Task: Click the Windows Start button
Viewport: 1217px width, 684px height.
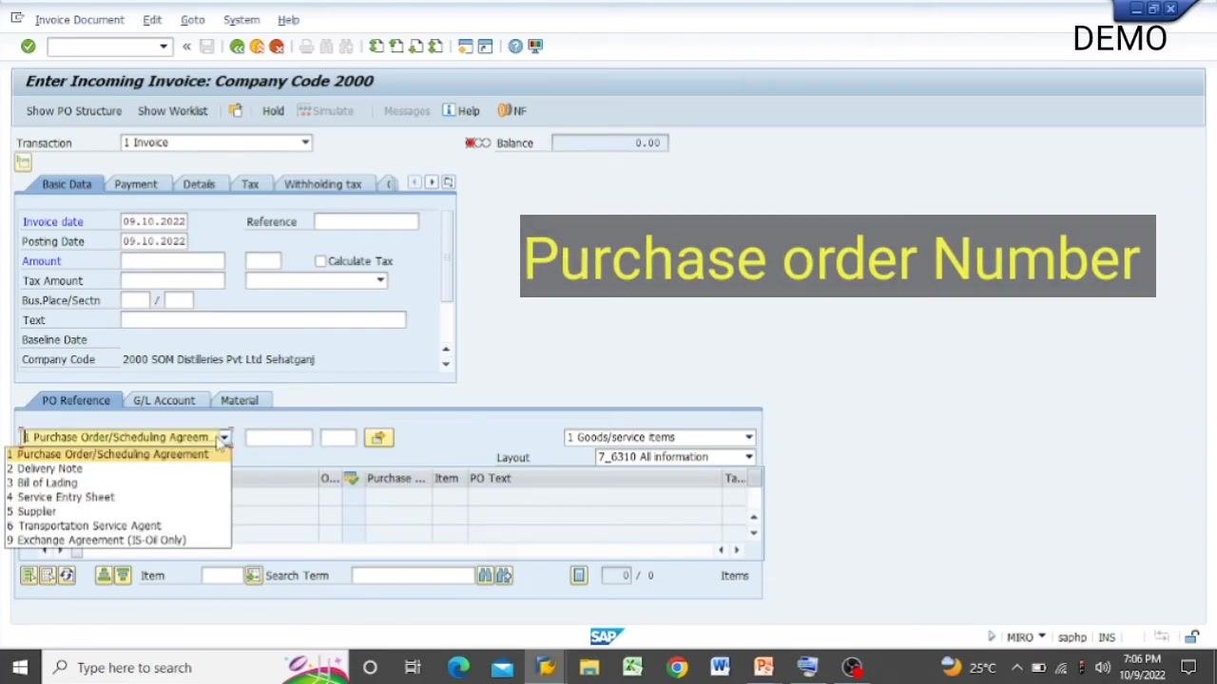Action: click(x=20, y=668)
